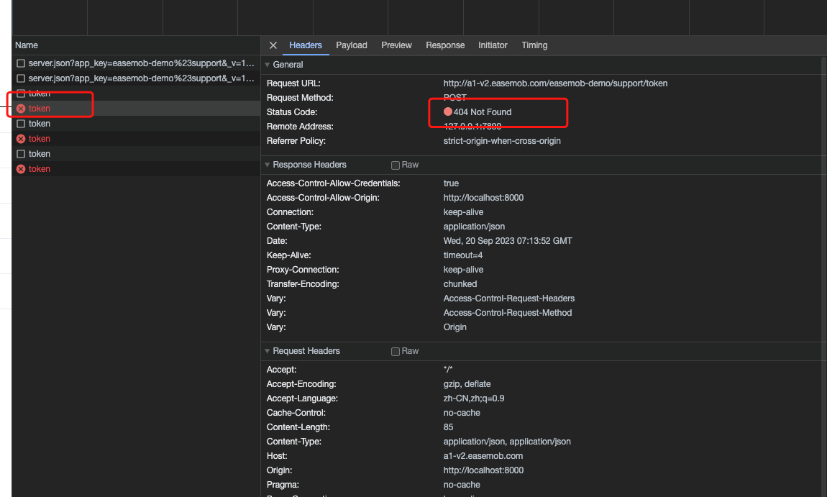Select the highlighted failed token request

[x=136, y=108]
